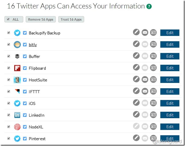Uncheck the ALL checkbox
Viewport: 185px width, 146px height.
point(8,19)
